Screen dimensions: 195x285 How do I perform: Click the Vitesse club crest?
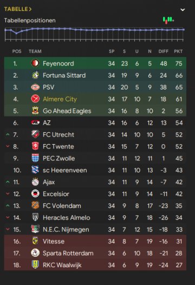(35, 241)
